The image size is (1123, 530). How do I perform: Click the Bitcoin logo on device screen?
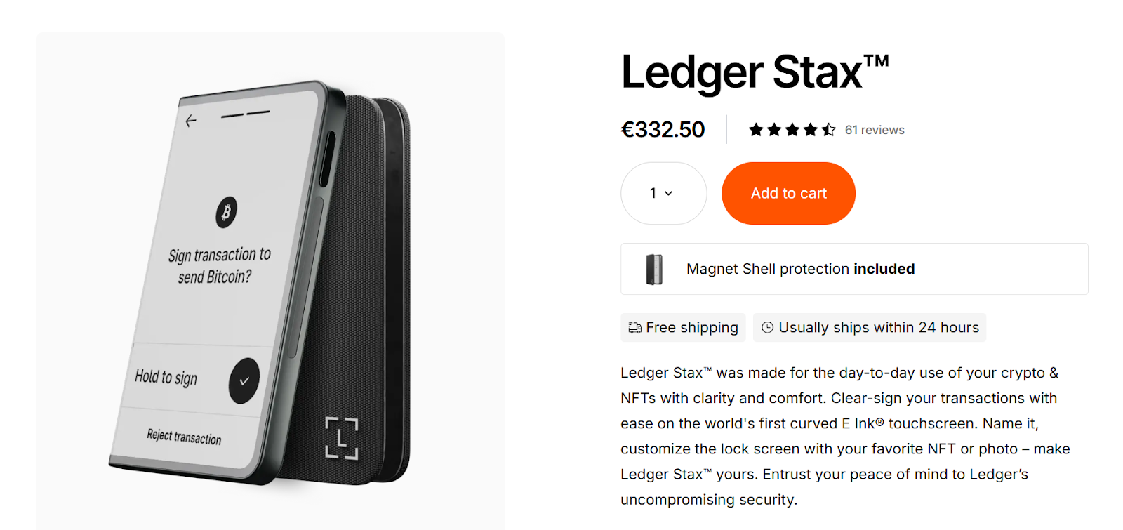226,212
